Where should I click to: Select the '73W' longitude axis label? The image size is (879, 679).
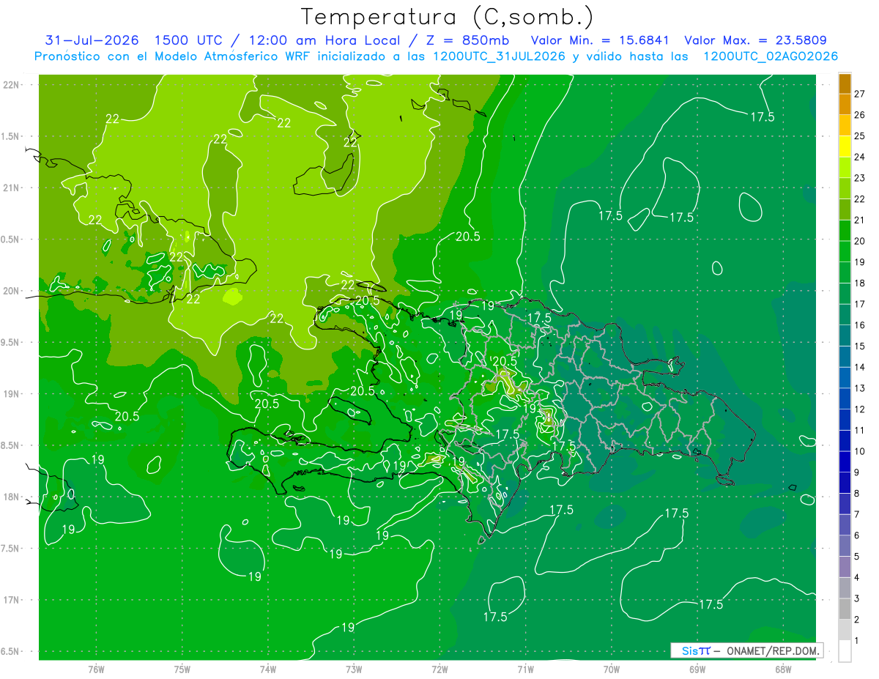pyautogui.click(x=354, y=669)
